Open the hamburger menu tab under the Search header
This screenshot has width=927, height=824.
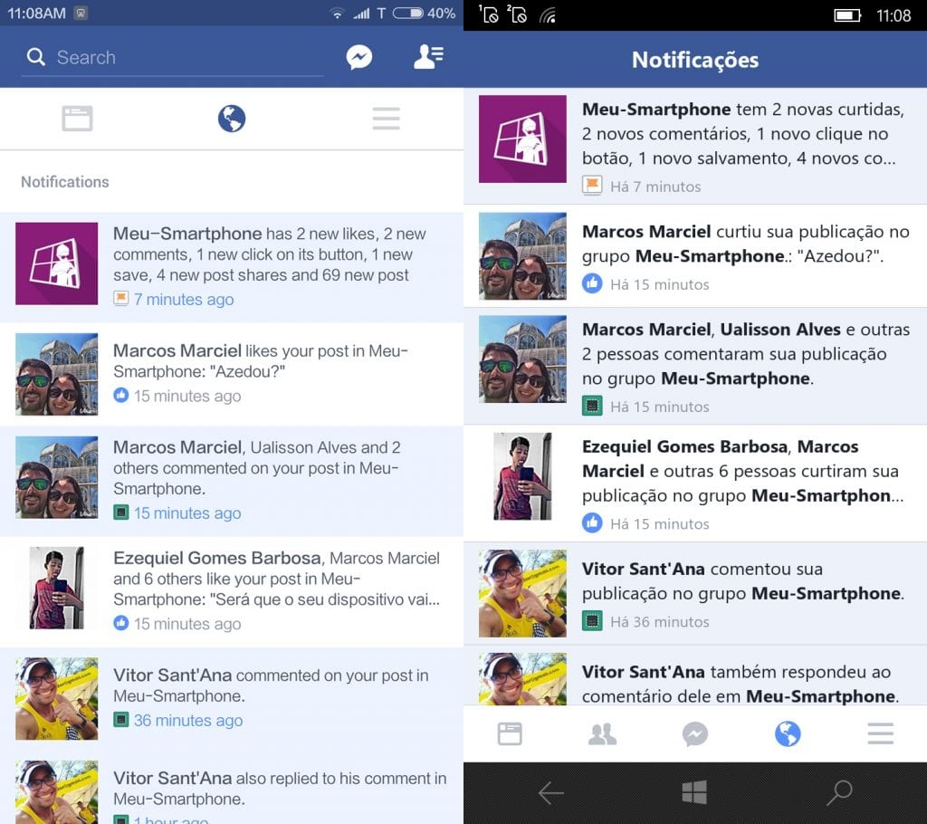pos(386,119)
